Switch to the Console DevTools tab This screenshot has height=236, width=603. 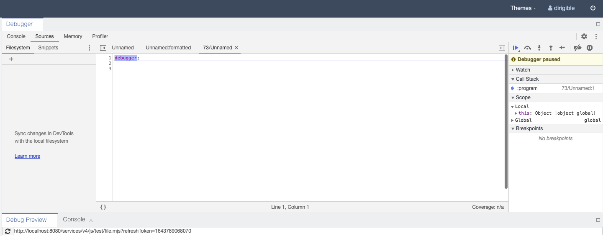click(16, 36)
